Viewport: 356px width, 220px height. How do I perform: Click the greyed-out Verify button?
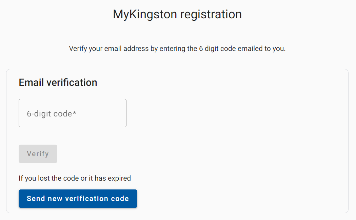pyautogui.click(x=38, y=153)
